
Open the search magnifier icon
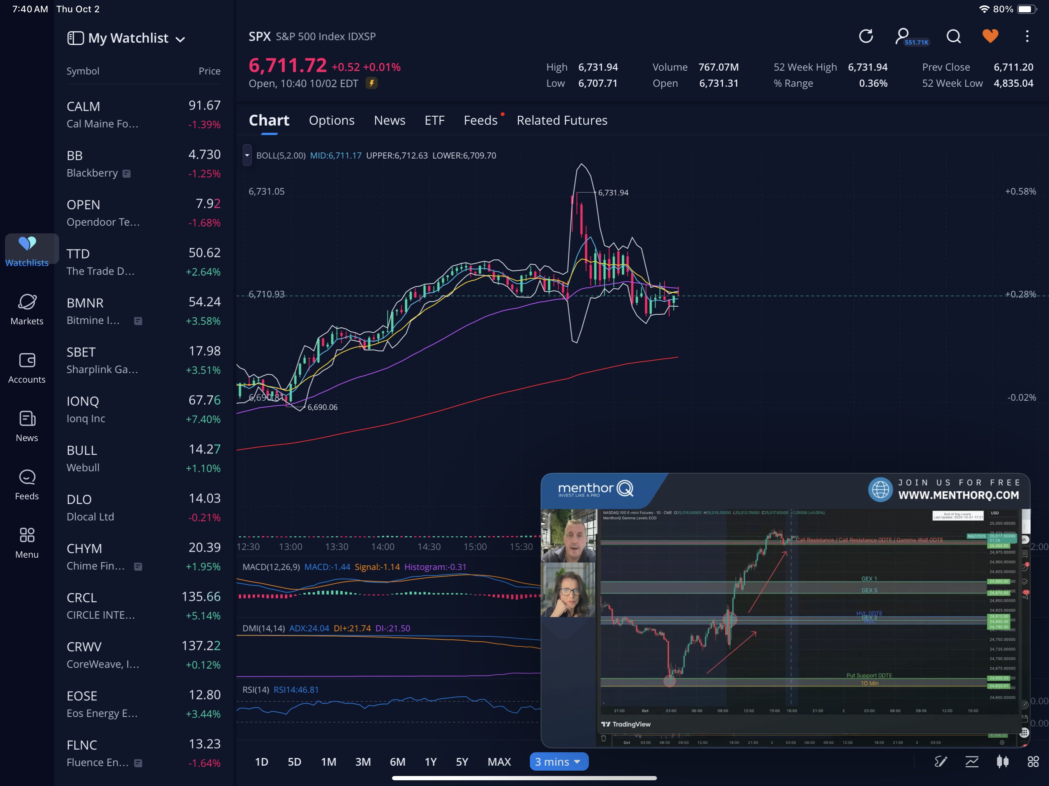point(953,36)
